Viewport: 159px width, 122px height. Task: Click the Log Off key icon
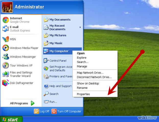(36, 111)
